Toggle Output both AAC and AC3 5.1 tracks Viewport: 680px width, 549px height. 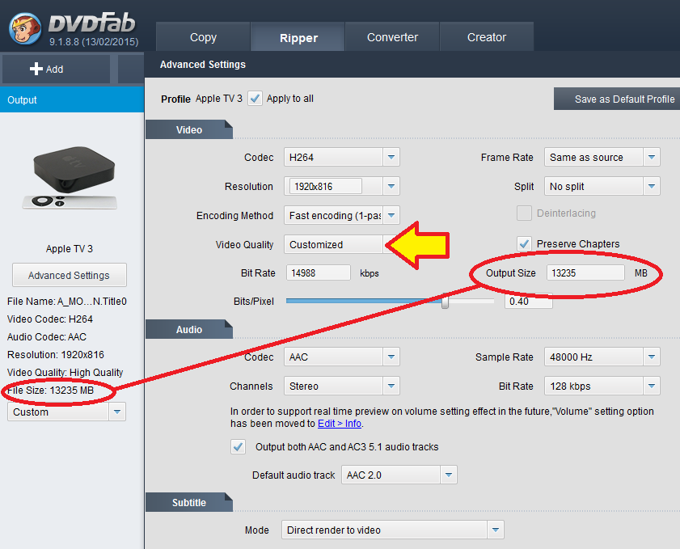[238, 446]
